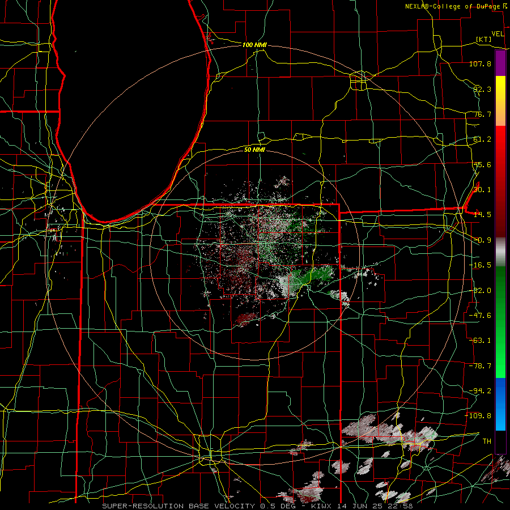The width and height of the screenshot is (510, 510).
Task: Pick the blue segment of the velocity color bar
Action: (500, 404)
